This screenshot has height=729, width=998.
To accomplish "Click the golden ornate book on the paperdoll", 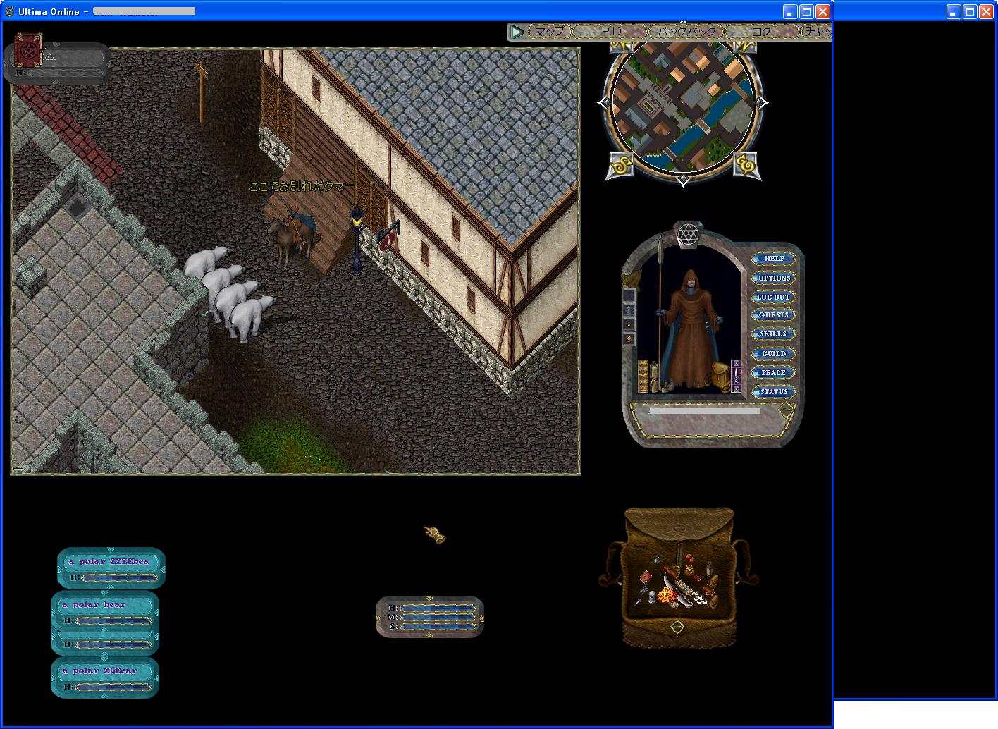I will click(643, 376).
